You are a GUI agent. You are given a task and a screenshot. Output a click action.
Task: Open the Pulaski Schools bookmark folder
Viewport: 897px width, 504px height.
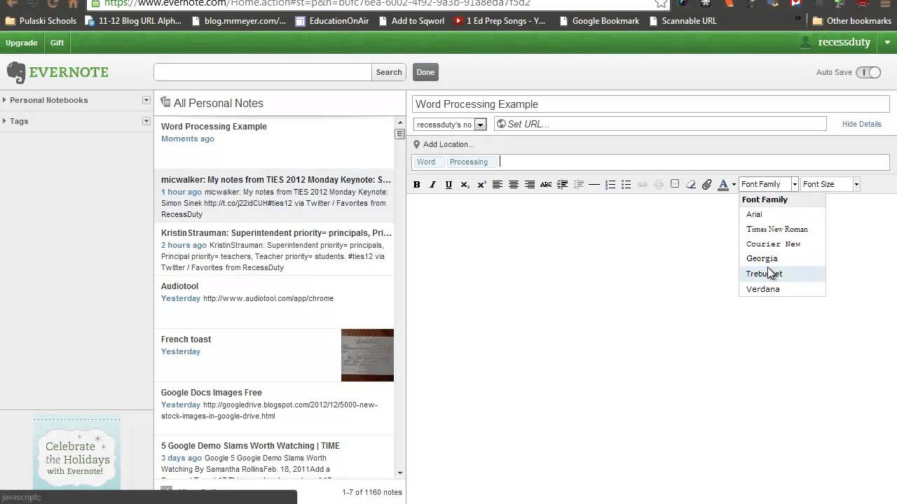click(41, 20)
